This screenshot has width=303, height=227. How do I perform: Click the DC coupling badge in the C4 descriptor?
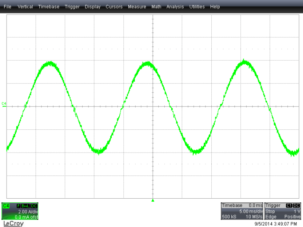pyautogui.click(x=34, y=206)
